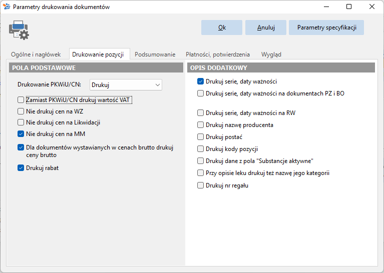Viewport: 384px width, 273px height.
Task: Uncheck Drukuj serie, daty ważności
Action: pos(200,81)
